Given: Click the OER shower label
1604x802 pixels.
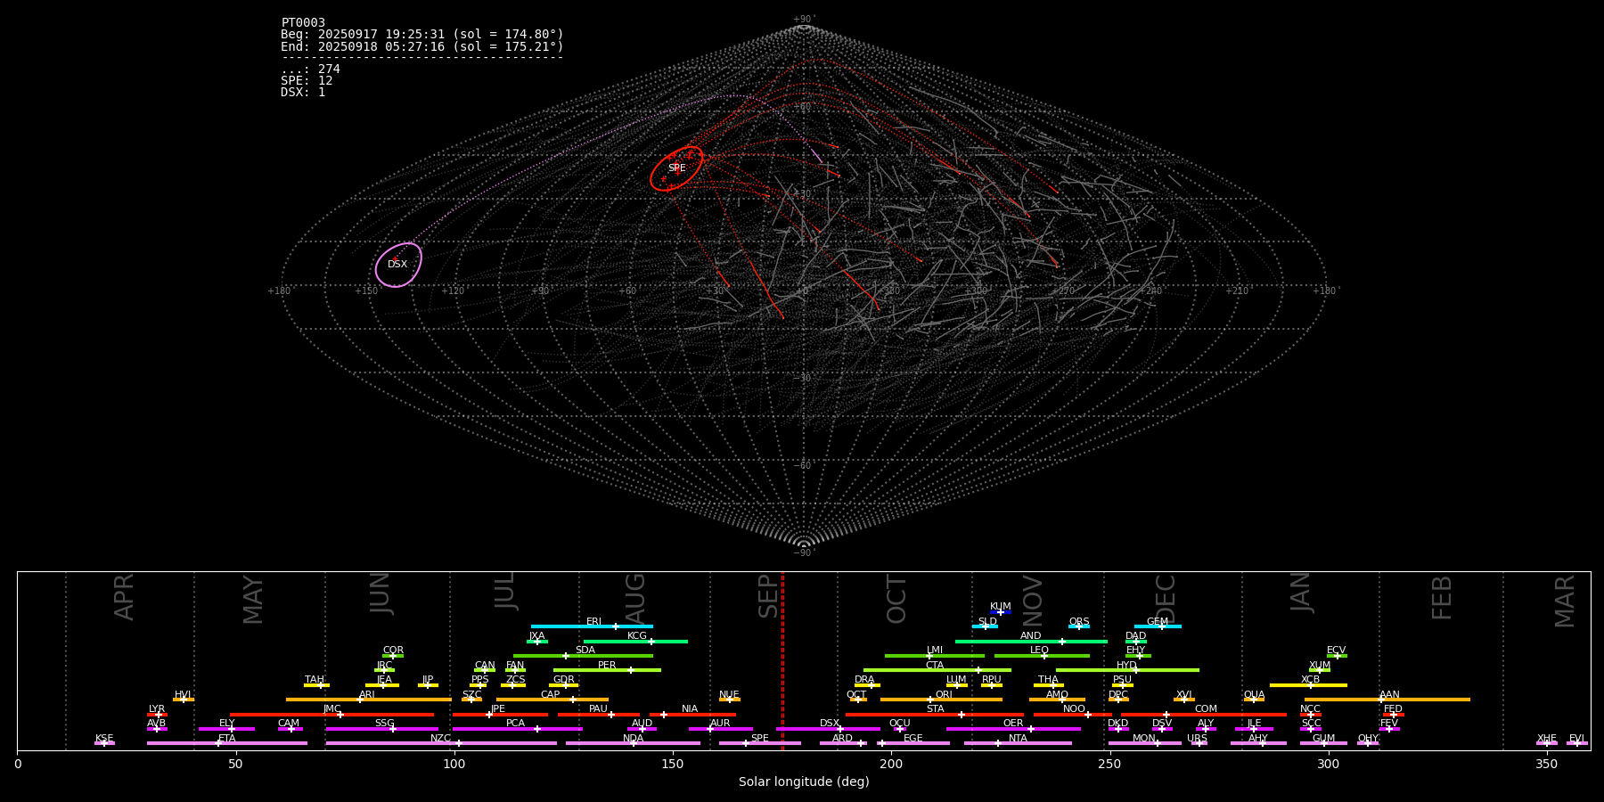Looking at the screenshot, I should (x=1013, y=724).
